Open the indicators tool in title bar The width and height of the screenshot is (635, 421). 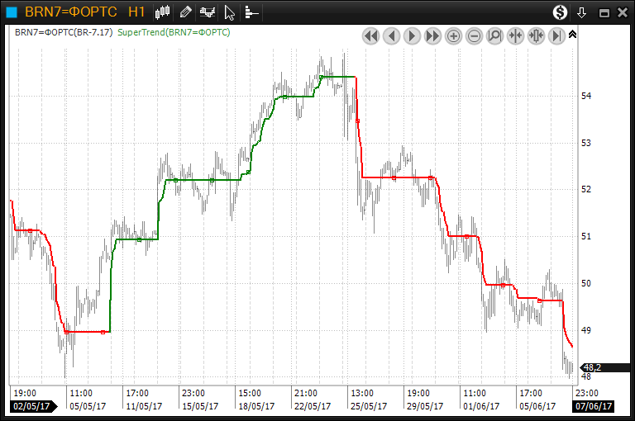point(208,12)
